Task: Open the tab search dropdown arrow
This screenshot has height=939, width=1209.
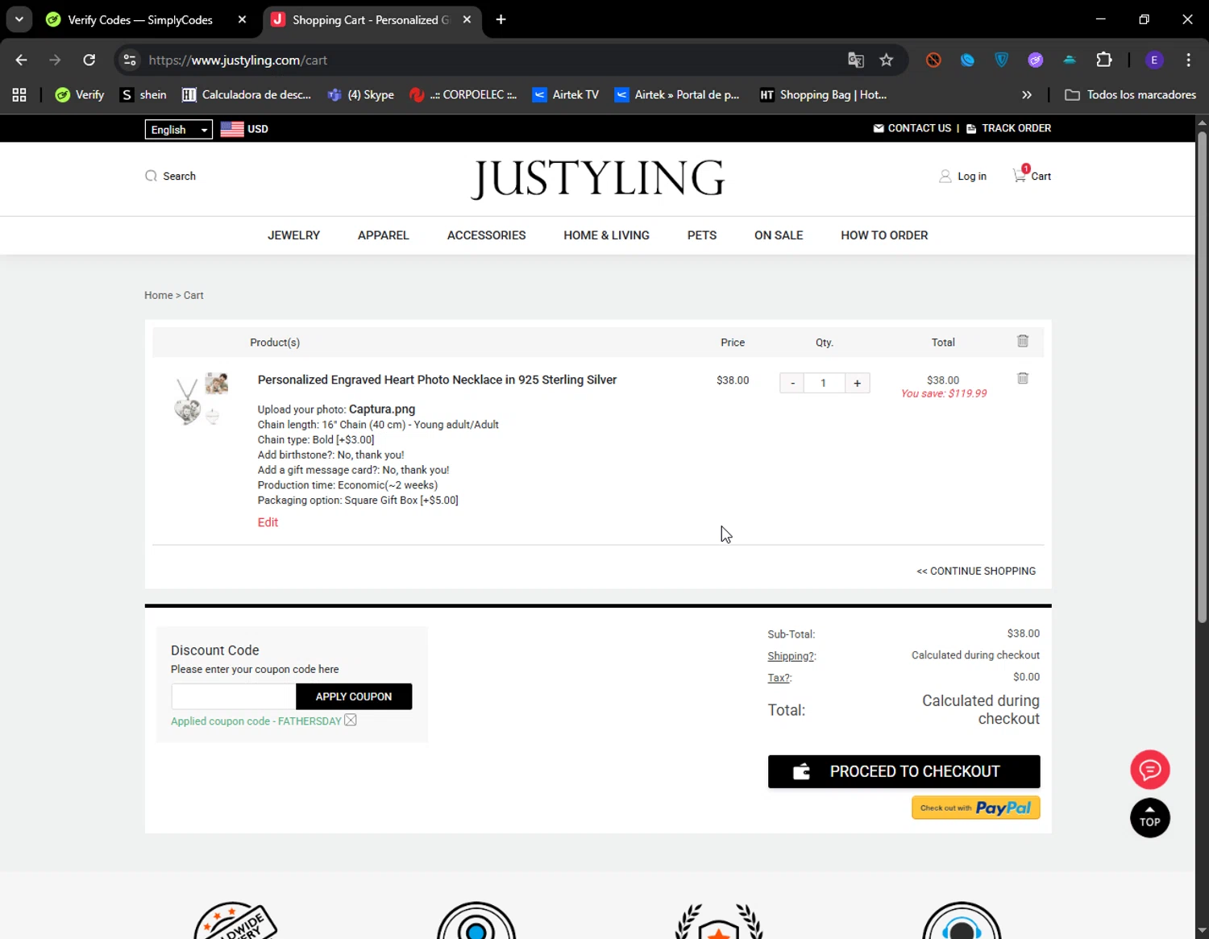Action: tap(19, 19)
